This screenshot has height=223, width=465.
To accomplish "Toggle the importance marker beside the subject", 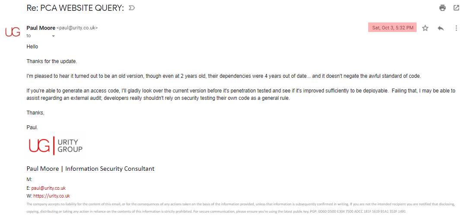I will coord(131,8).
